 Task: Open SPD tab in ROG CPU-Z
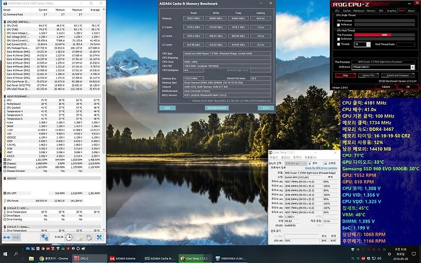381,11
